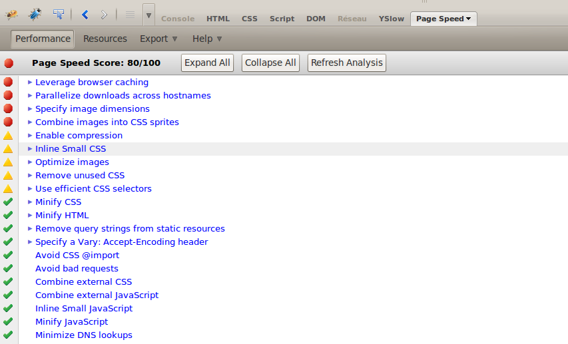Go forward with the right arrow

point(104,14)
